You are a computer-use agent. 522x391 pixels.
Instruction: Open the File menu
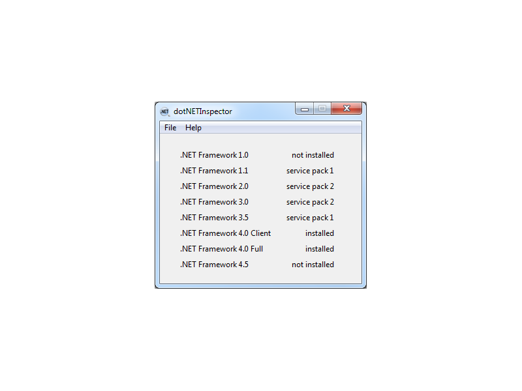point(170,128)
